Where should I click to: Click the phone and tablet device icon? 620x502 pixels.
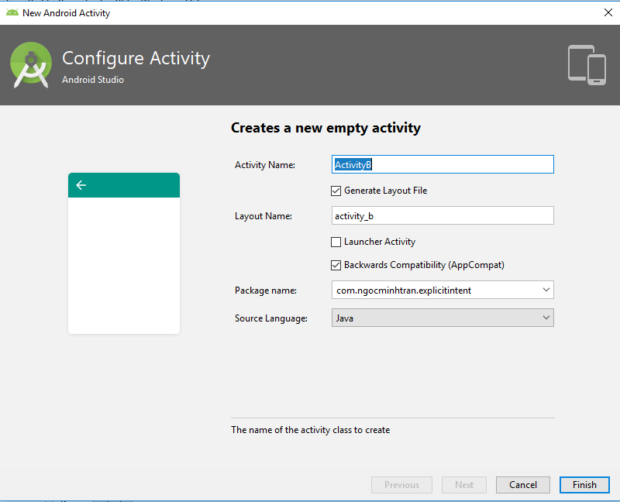click(587, 64)
